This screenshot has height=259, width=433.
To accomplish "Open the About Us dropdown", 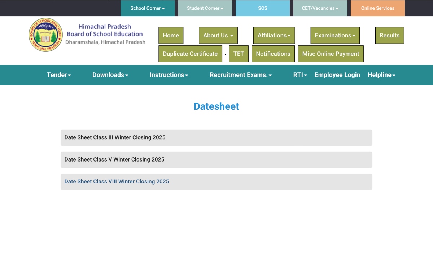I will click(x=218, y=35).
